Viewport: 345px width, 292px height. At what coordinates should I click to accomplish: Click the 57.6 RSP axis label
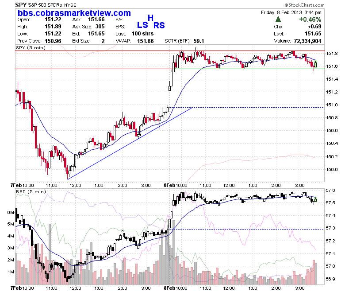click(x=330, y=190)
